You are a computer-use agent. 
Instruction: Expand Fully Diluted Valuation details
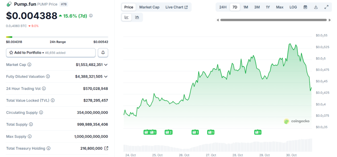tap(106, 77)
